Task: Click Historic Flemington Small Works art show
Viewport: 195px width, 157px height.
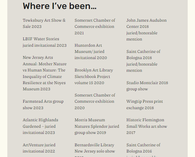Action: [x=147, y=126]
